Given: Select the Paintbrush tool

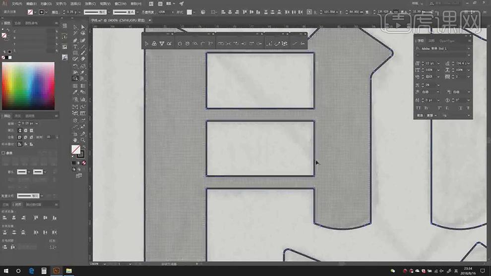Looking at the screenshot, I should tap(83, 53).
